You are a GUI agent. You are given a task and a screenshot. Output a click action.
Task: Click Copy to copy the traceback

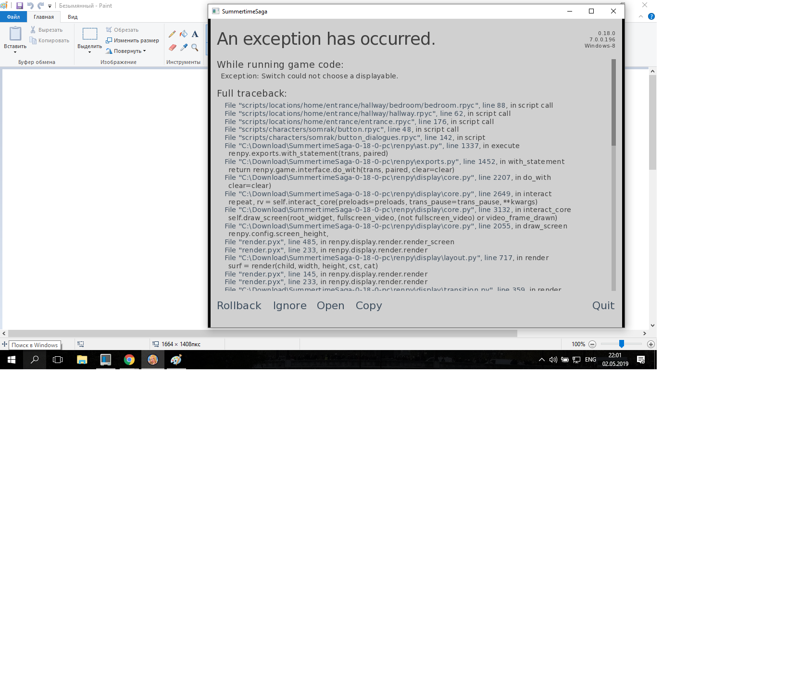[x=368, y=306]
